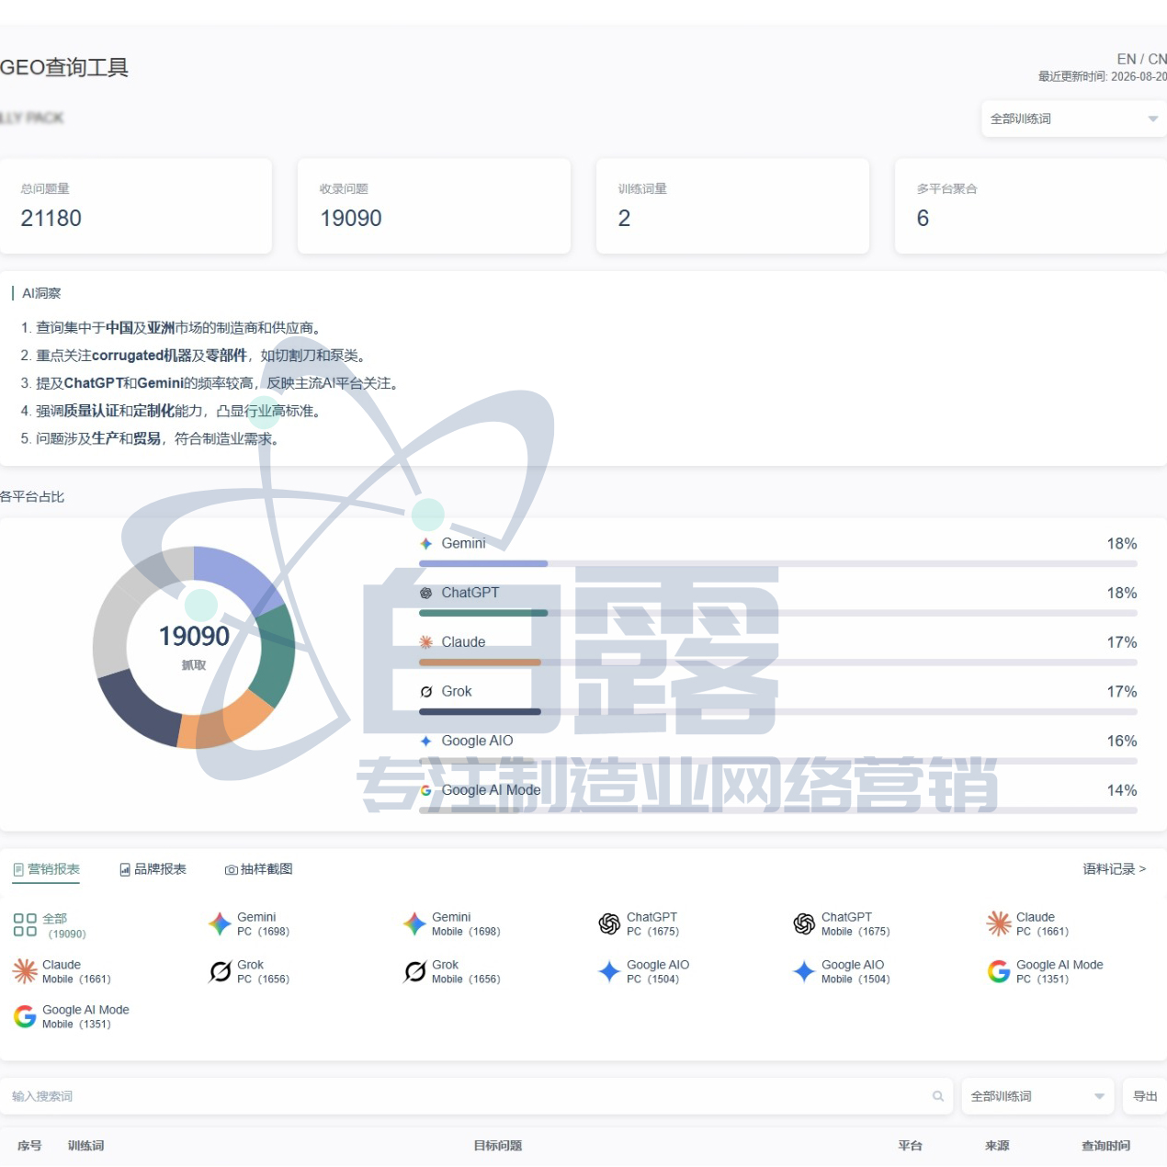Image resolution: width=1167 pixels, height=1167 pixels.
Task: Click the 19090 count in donut center
Action: click(x=194, y=636)
